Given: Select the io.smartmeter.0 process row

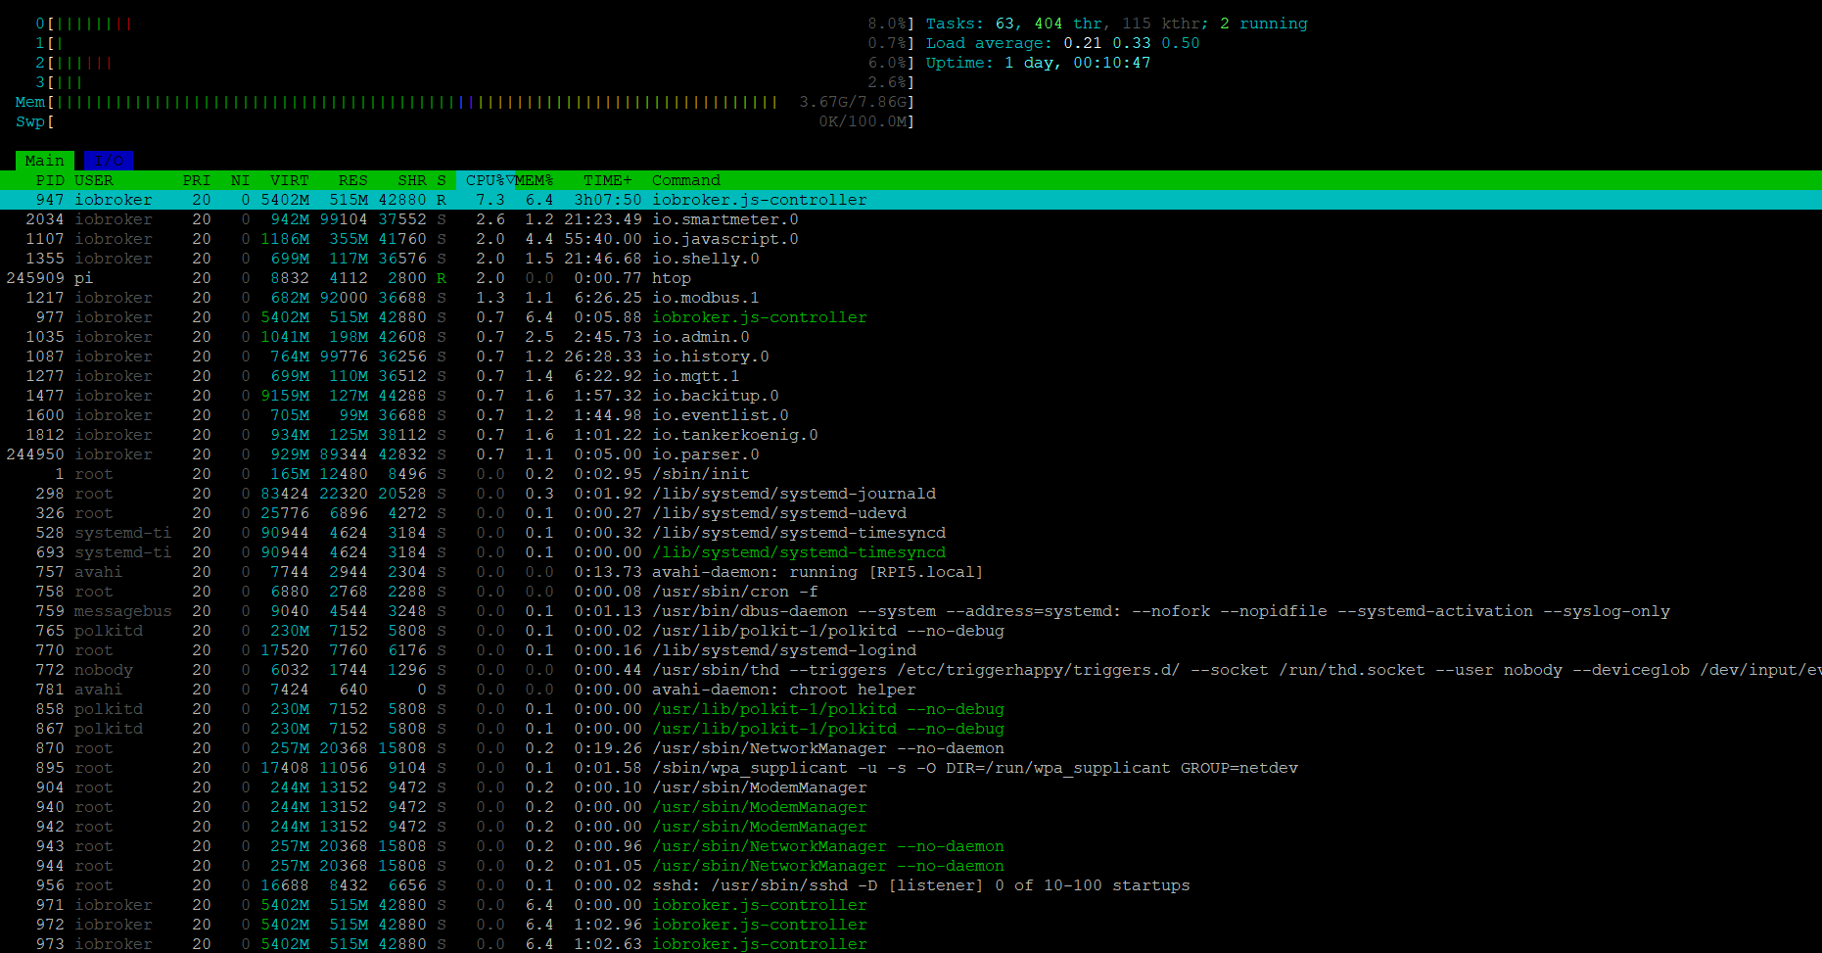Looking at the screenshot, I should pyautogui.click(x=911, y=219).
